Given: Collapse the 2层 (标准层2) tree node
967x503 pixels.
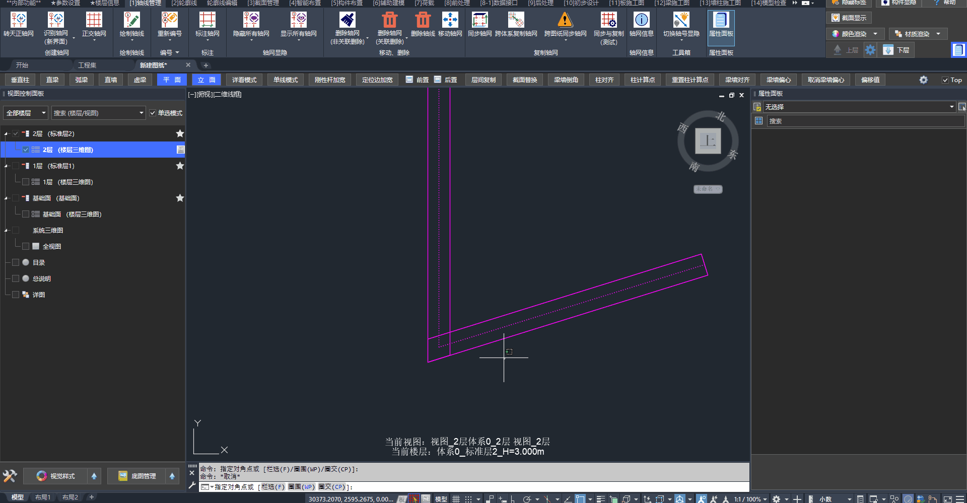Looking at the screenshot, I should coord(6,134).
